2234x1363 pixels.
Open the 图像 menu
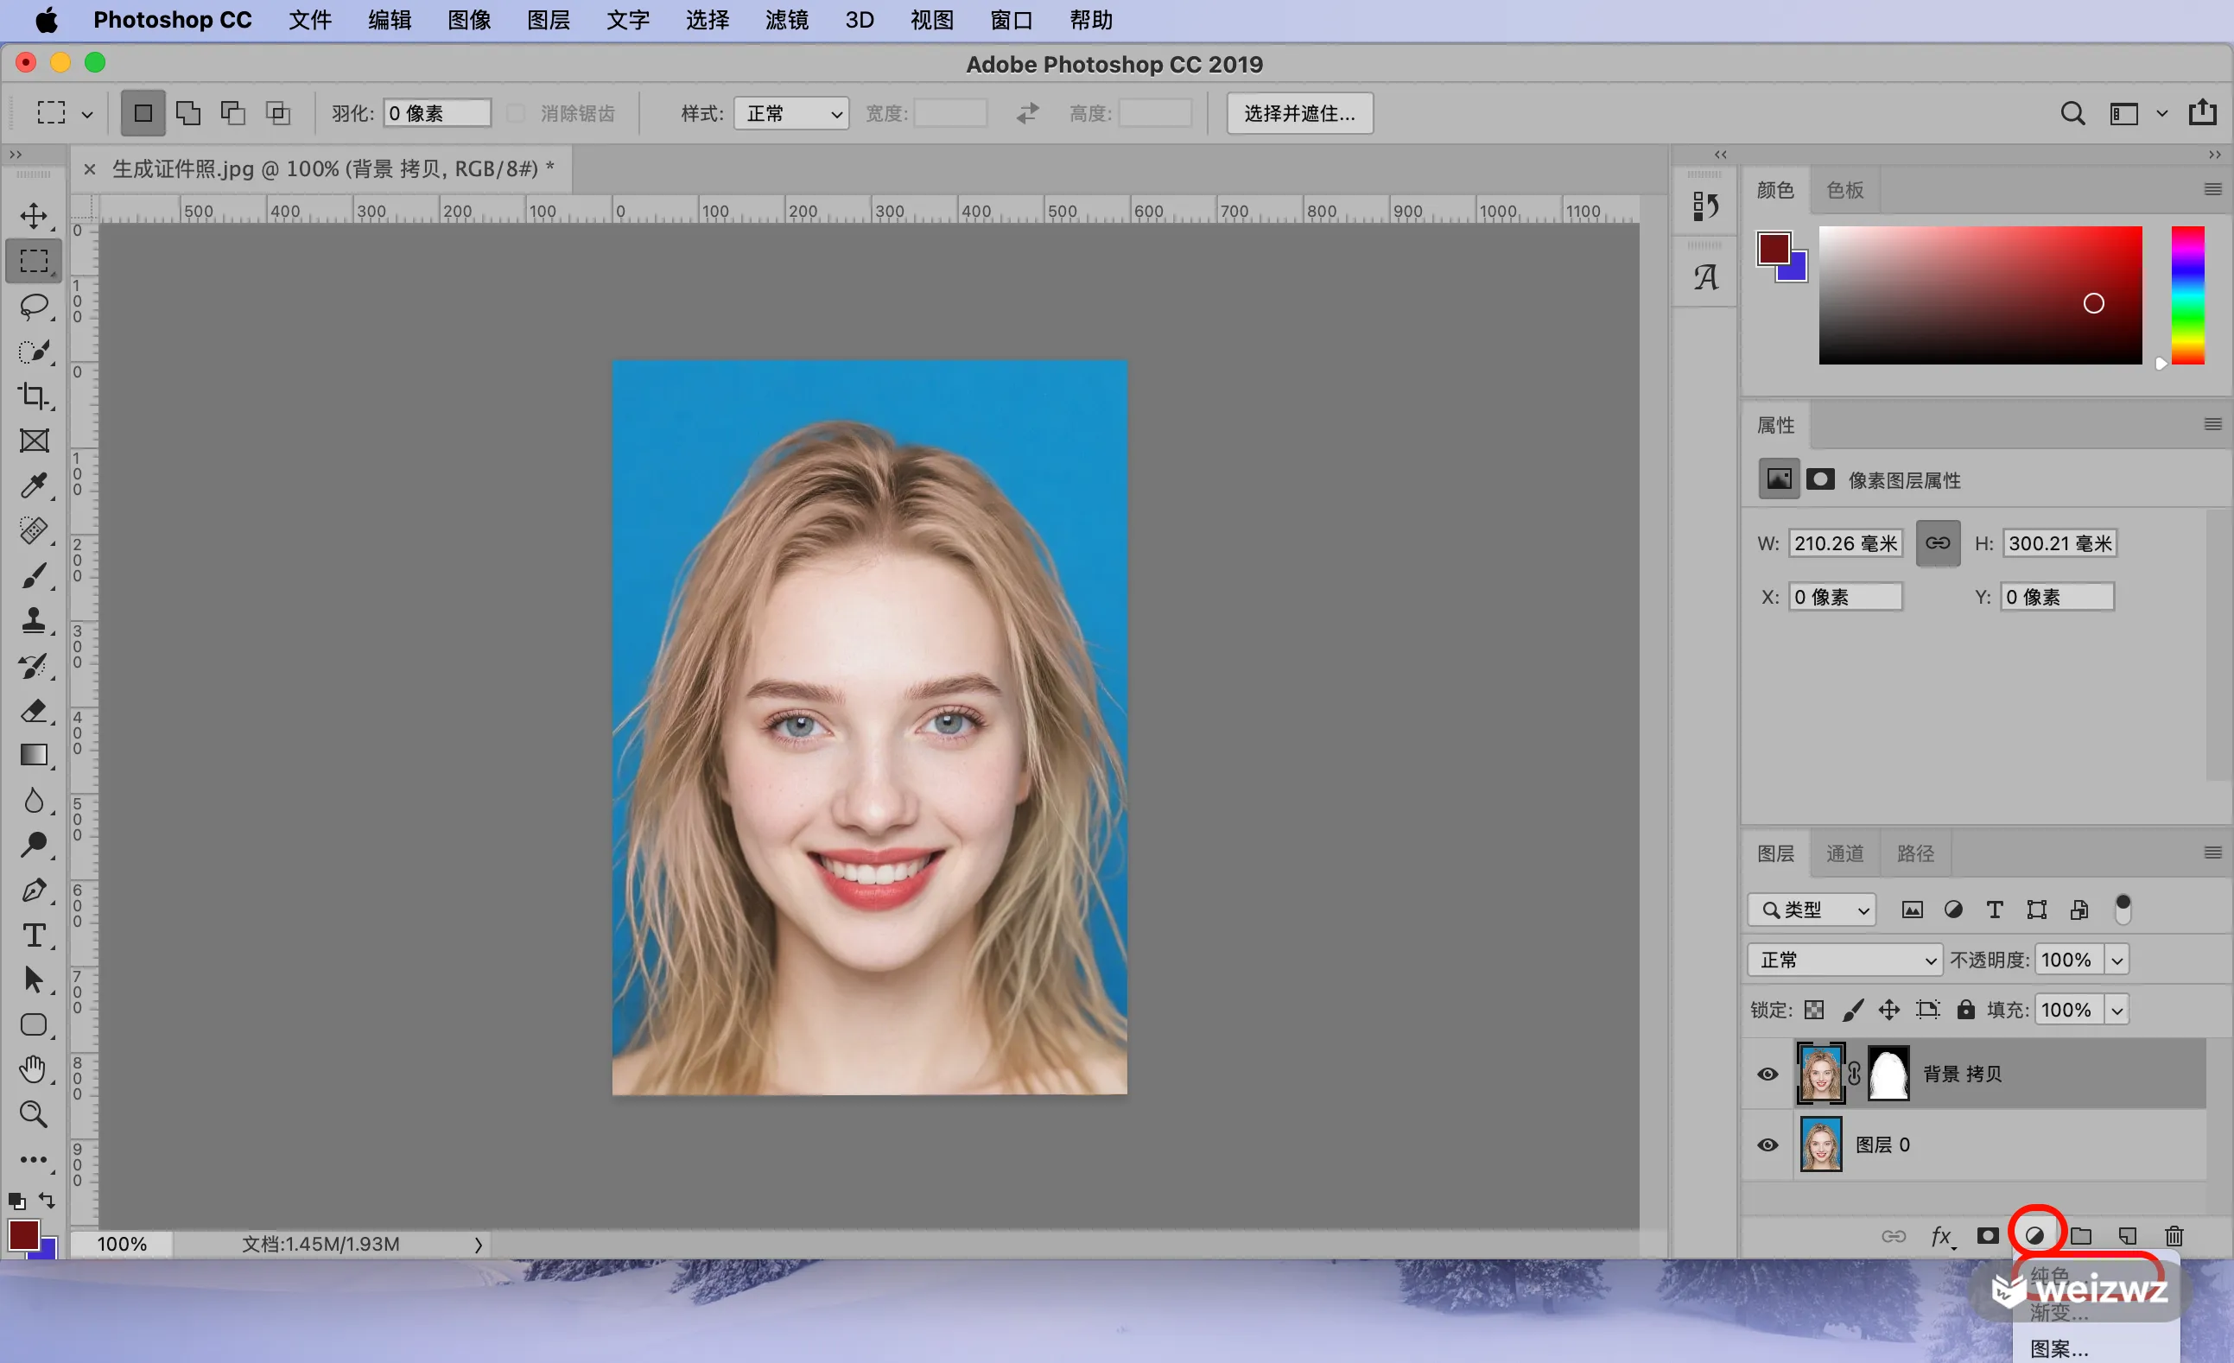coord(469,20)
